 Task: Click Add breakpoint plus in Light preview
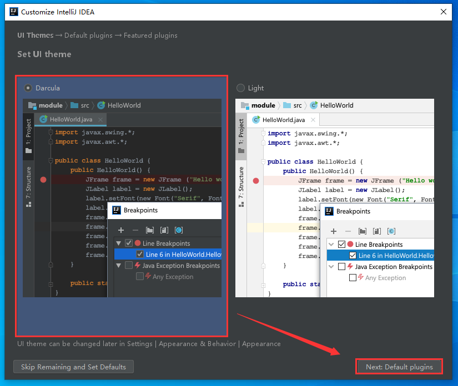point(334,231)
